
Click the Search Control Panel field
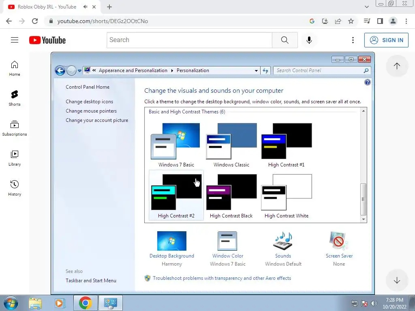click(x=322, y=70)
